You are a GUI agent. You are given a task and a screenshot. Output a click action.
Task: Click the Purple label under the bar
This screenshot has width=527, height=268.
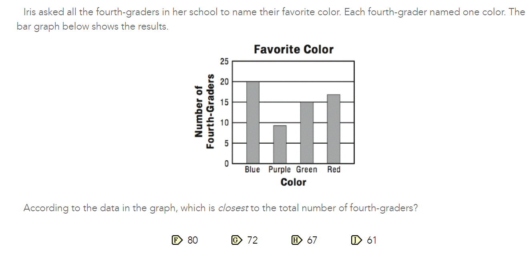click(x=280, y=170)
